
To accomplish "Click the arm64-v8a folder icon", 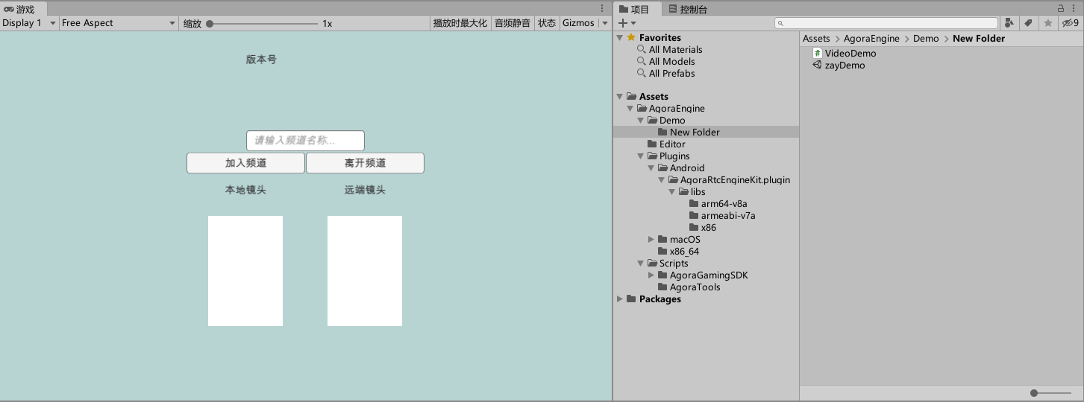I will [x=694, y=203].
